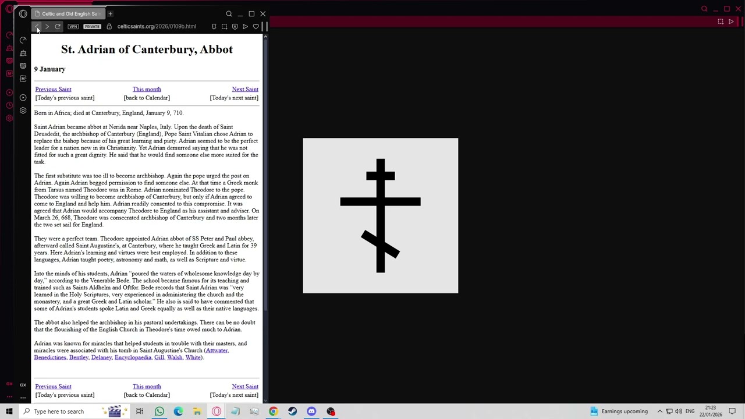Click the Orthodox cross image
The width and height of the screenshot is (745, 419).
tap(380, 215)
